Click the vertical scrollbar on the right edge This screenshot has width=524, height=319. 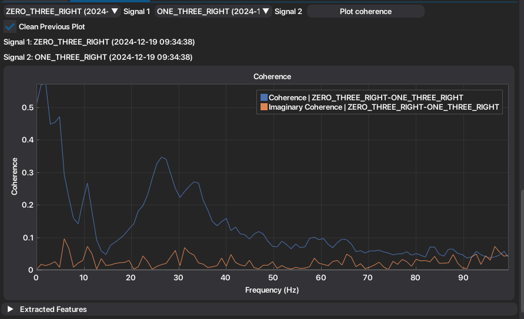tap(522, 252)
